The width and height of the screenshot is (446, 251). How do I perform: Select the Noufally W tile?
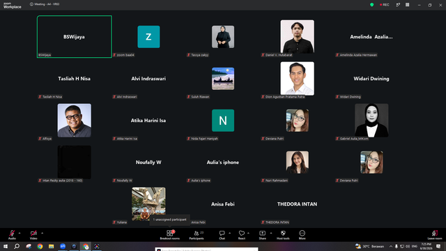pyautogui.click(x=148, y=162)
